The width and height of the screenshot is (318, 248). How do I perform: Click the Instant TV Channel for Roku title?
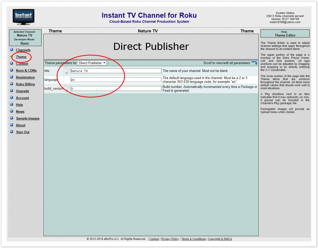(x=149, y=15)
